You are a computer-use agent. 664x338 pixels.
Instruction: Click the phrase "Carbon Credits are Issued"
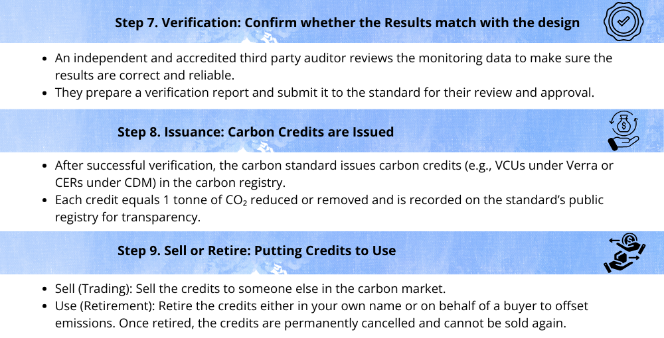click(311, 132)
